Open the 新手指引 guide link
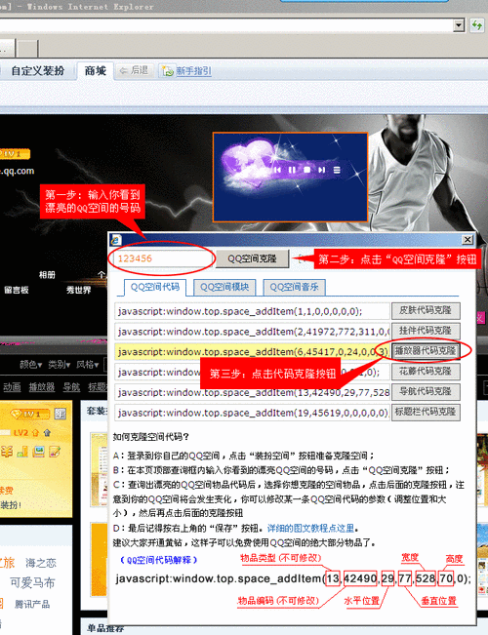 193,71
